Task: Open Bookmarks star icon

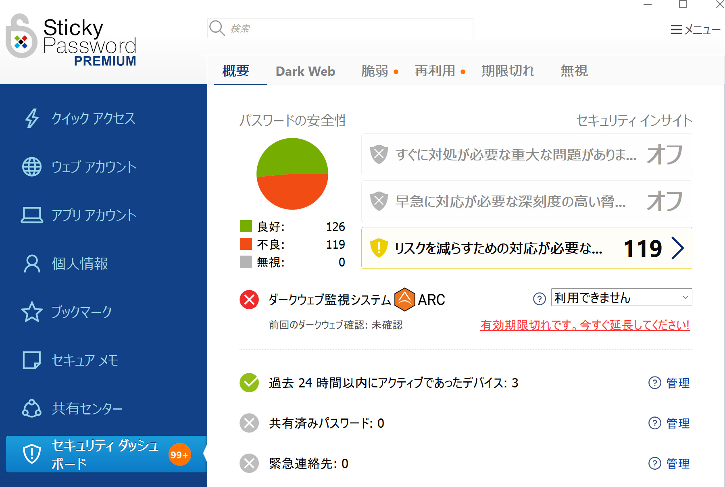Action: 32,312
